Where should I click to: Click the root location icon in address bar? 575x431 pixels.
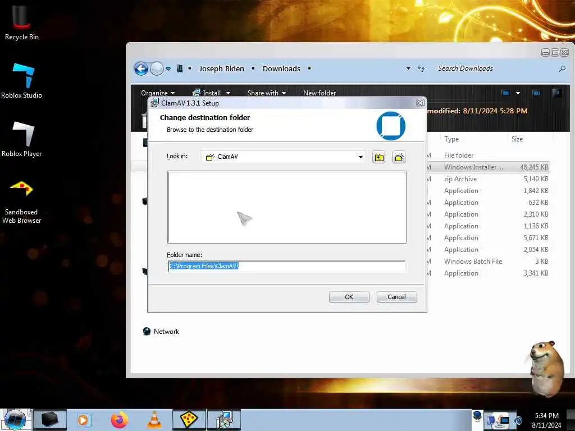click(x=180, y=68)
